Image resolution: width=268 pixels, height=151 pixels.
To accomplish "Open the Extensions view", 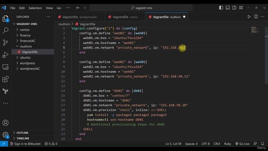I will 5,79.
